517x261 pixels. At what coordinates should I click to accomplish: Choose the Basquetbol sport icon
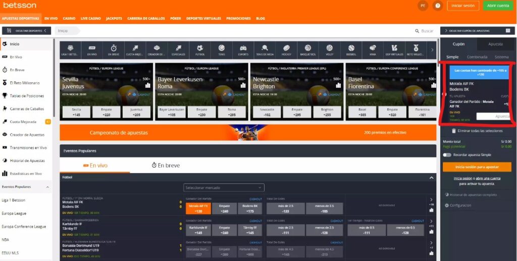pos(307,49)
